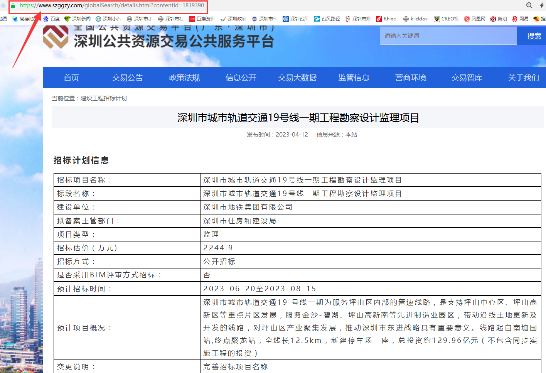Open the 深圳新闻 bookmark
This screenshot has height=373, width=546.
click(78, 19)
